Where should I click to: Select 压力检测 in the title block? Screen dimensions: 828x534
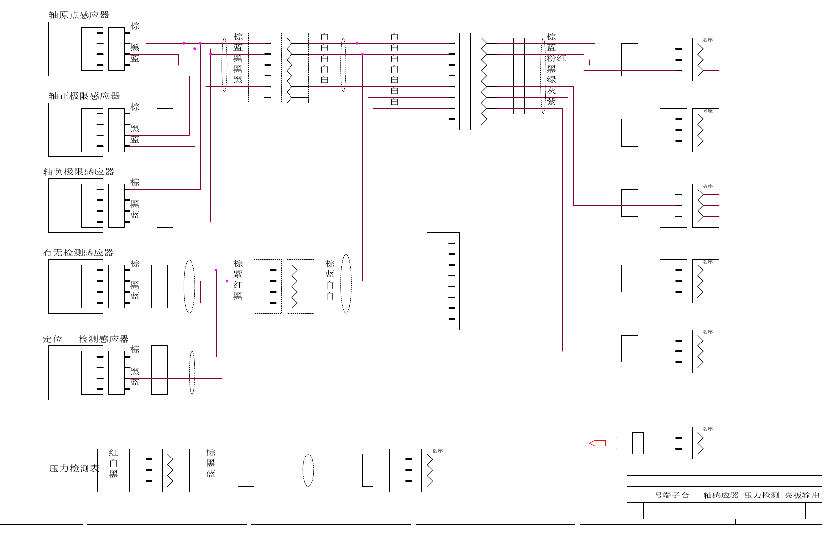[x=761, y=496]
